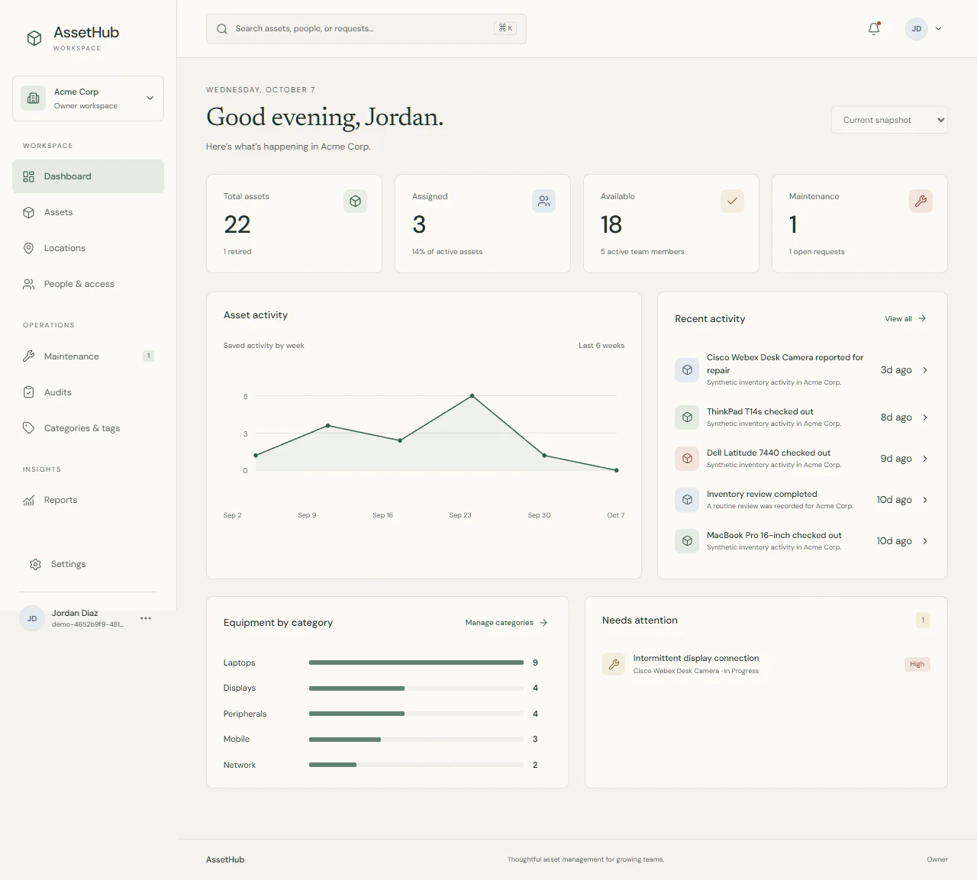Click the Laptops category progress bar
977x880 pixels.
(416, 662)
